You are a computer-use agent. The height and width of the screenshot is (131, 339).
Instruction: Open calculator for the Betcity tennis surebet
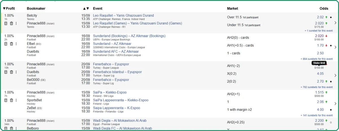coord(6,23)
